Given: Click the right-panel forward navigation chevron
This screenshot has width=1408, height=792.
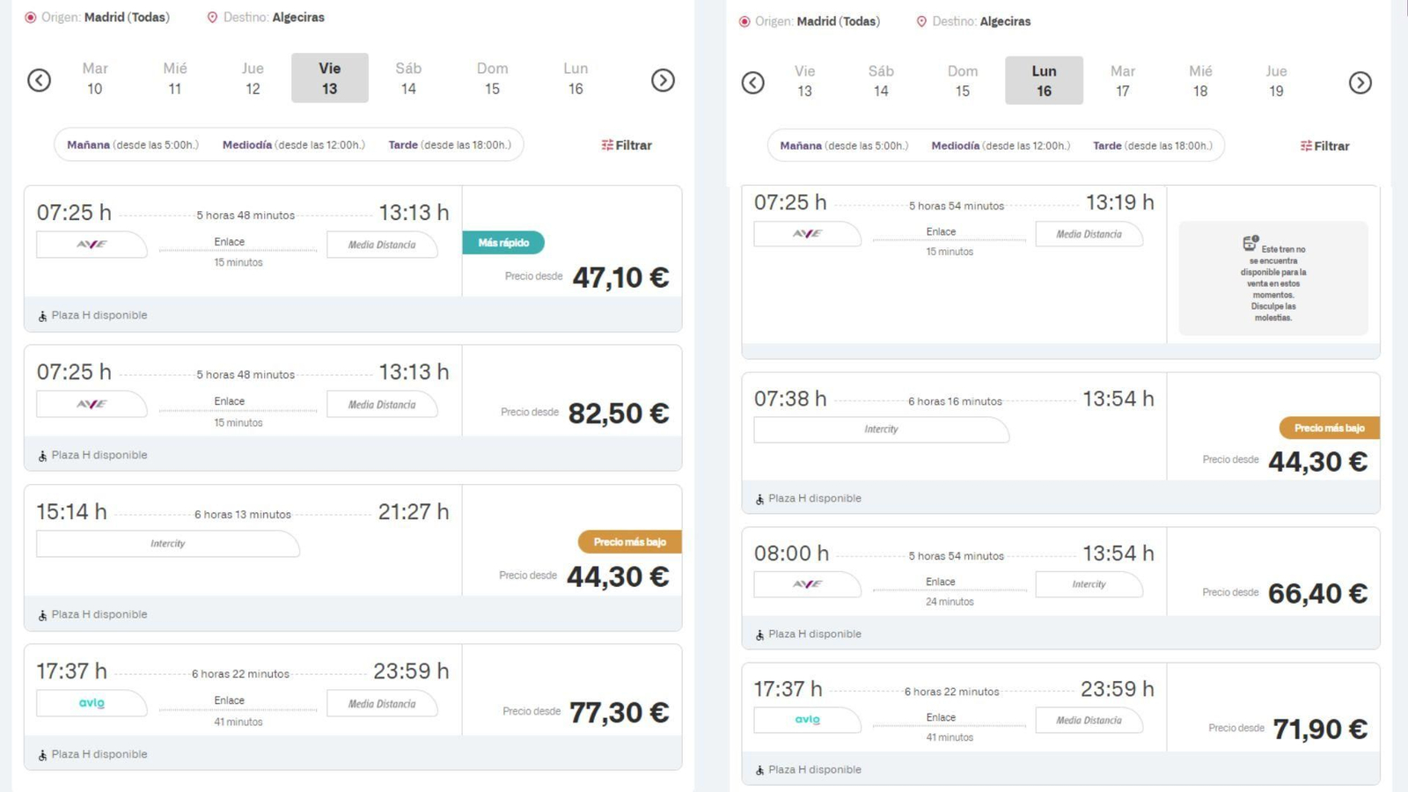Looking at the screenshot, I should 1360,83.
